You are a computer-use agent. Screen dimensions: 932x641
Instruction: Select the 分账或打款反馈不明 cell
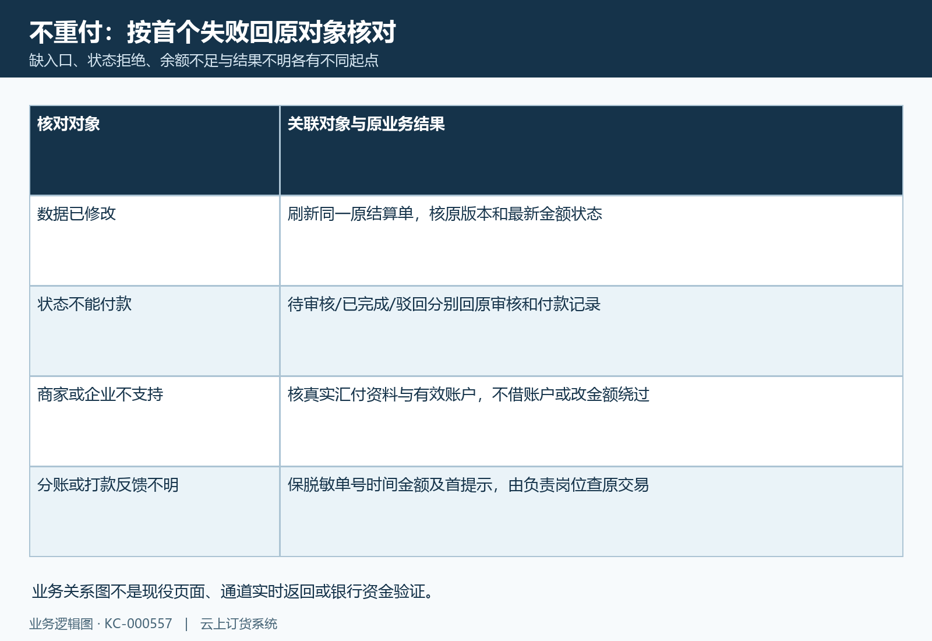(x=154, y=512)
